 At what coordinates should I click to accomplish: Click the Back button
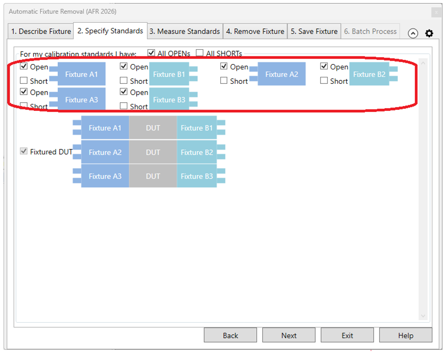pyautogui.click(x=230, y=335)
